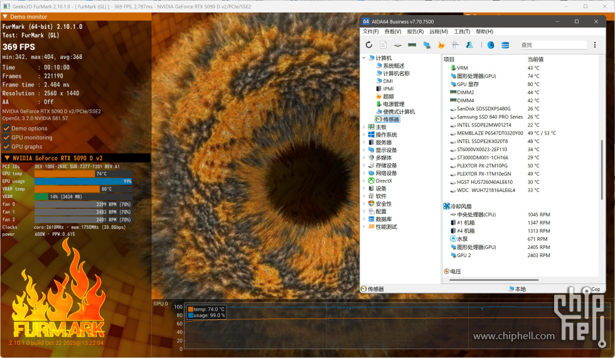The width and height of the screenshot is (615, 358).
Task: Open the 文件(F) menu
Action: pos(370,31)
